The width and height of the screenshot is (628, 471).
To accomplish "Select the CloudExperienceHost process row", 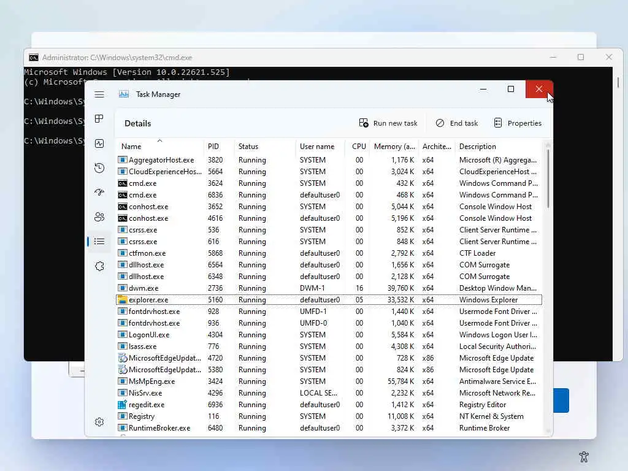I will (329, 172).
